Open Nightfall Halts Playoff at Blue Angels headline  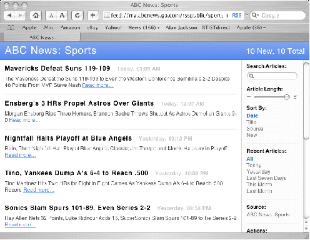click(x=68, y=138)
